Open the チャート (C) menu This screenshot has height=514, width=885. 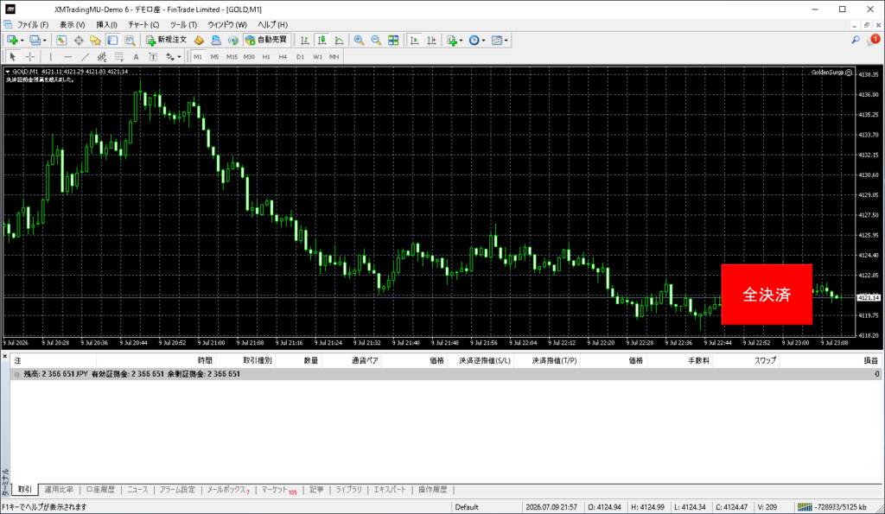(x=143, y=25)
